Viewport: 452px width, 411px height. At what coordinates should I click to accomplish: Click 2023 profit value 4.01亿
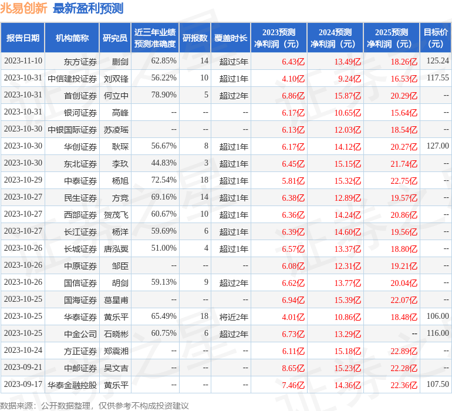[293, 316]
